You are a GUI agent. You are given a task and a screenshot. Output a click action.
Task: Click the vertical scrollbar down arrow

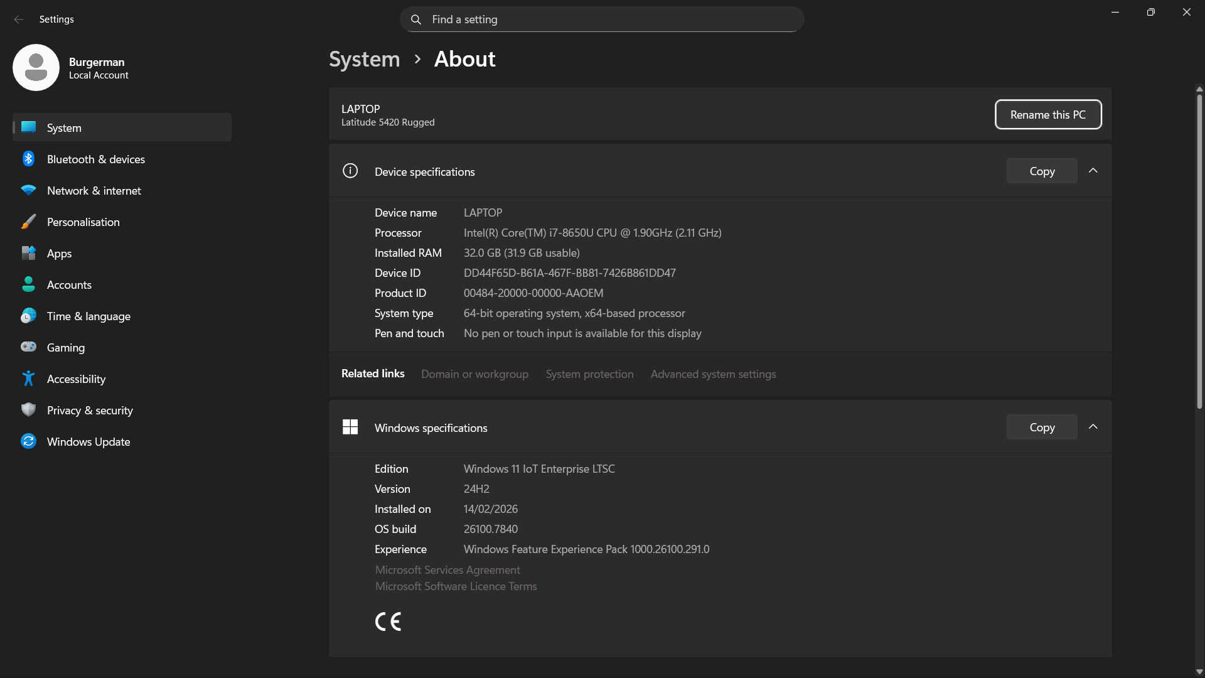[1199, 671]
